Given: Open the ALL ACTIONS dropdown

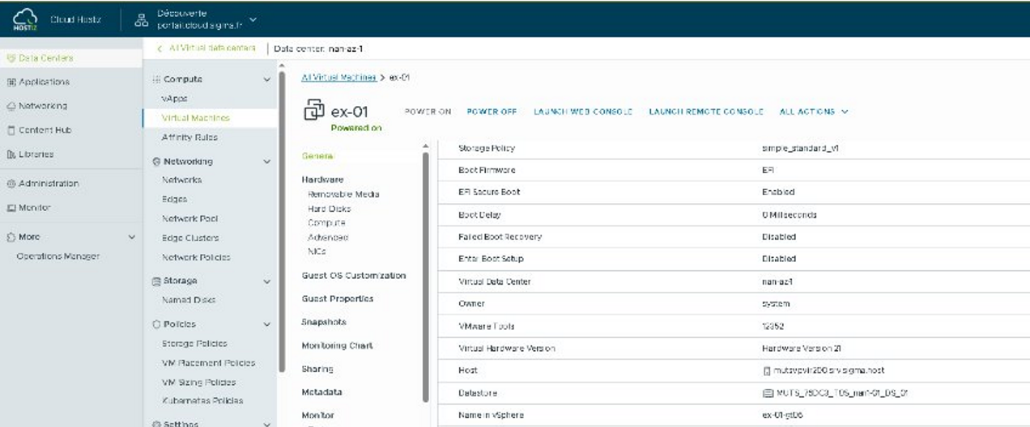Looking at the screenshot, I should (x=813, y=112).
